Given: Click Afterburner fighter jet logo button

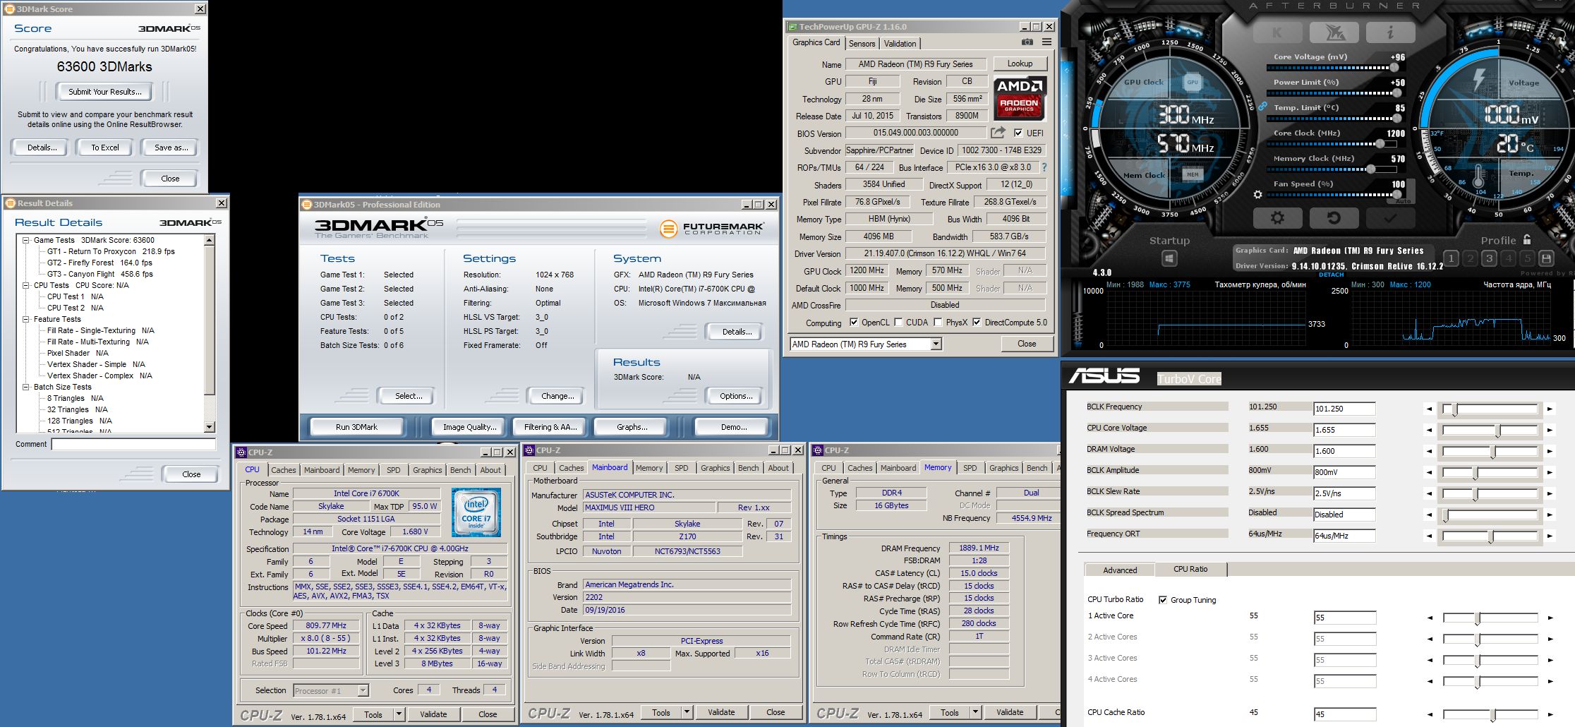Looking at the screenshot, I should 1334,32.
